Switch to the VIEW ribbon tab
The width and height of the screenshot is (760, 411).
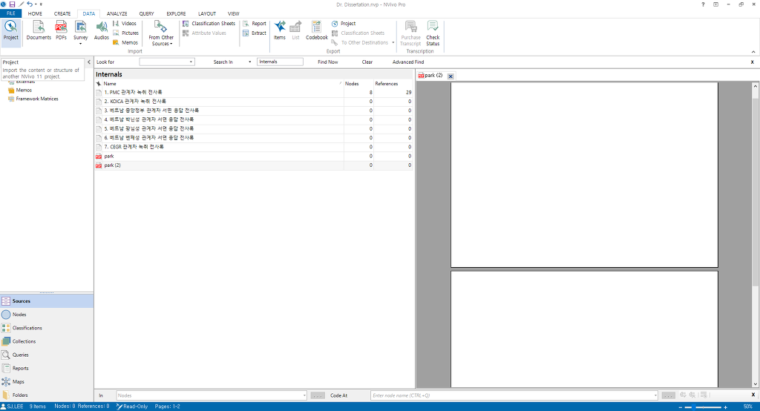coord(234,13)
